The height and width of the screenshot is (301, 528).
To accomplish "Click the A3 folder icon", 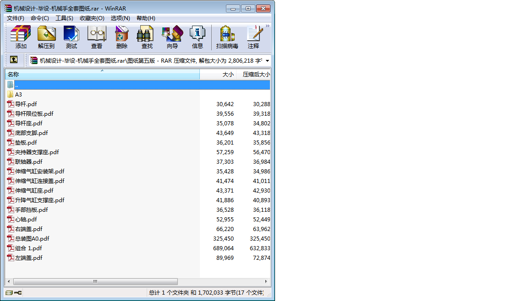I will tap(11, 94).
